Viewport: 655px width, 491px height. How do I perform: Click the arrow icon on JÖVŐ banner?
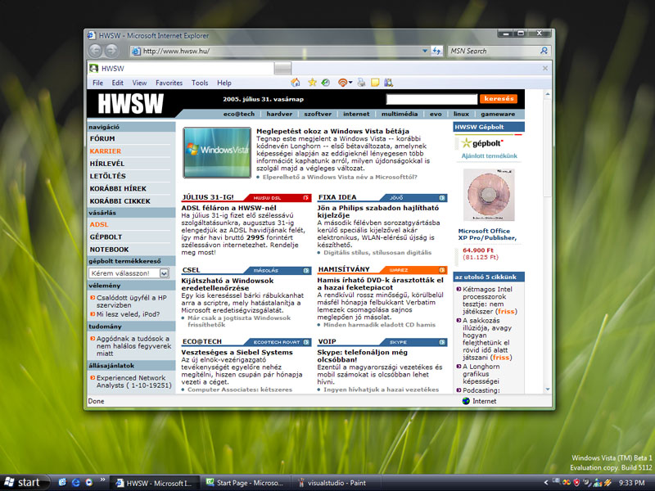[x=442, y=198]
